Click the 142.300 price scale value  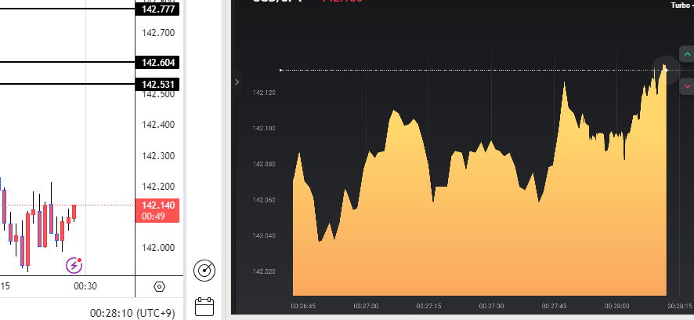click(158, 155)
